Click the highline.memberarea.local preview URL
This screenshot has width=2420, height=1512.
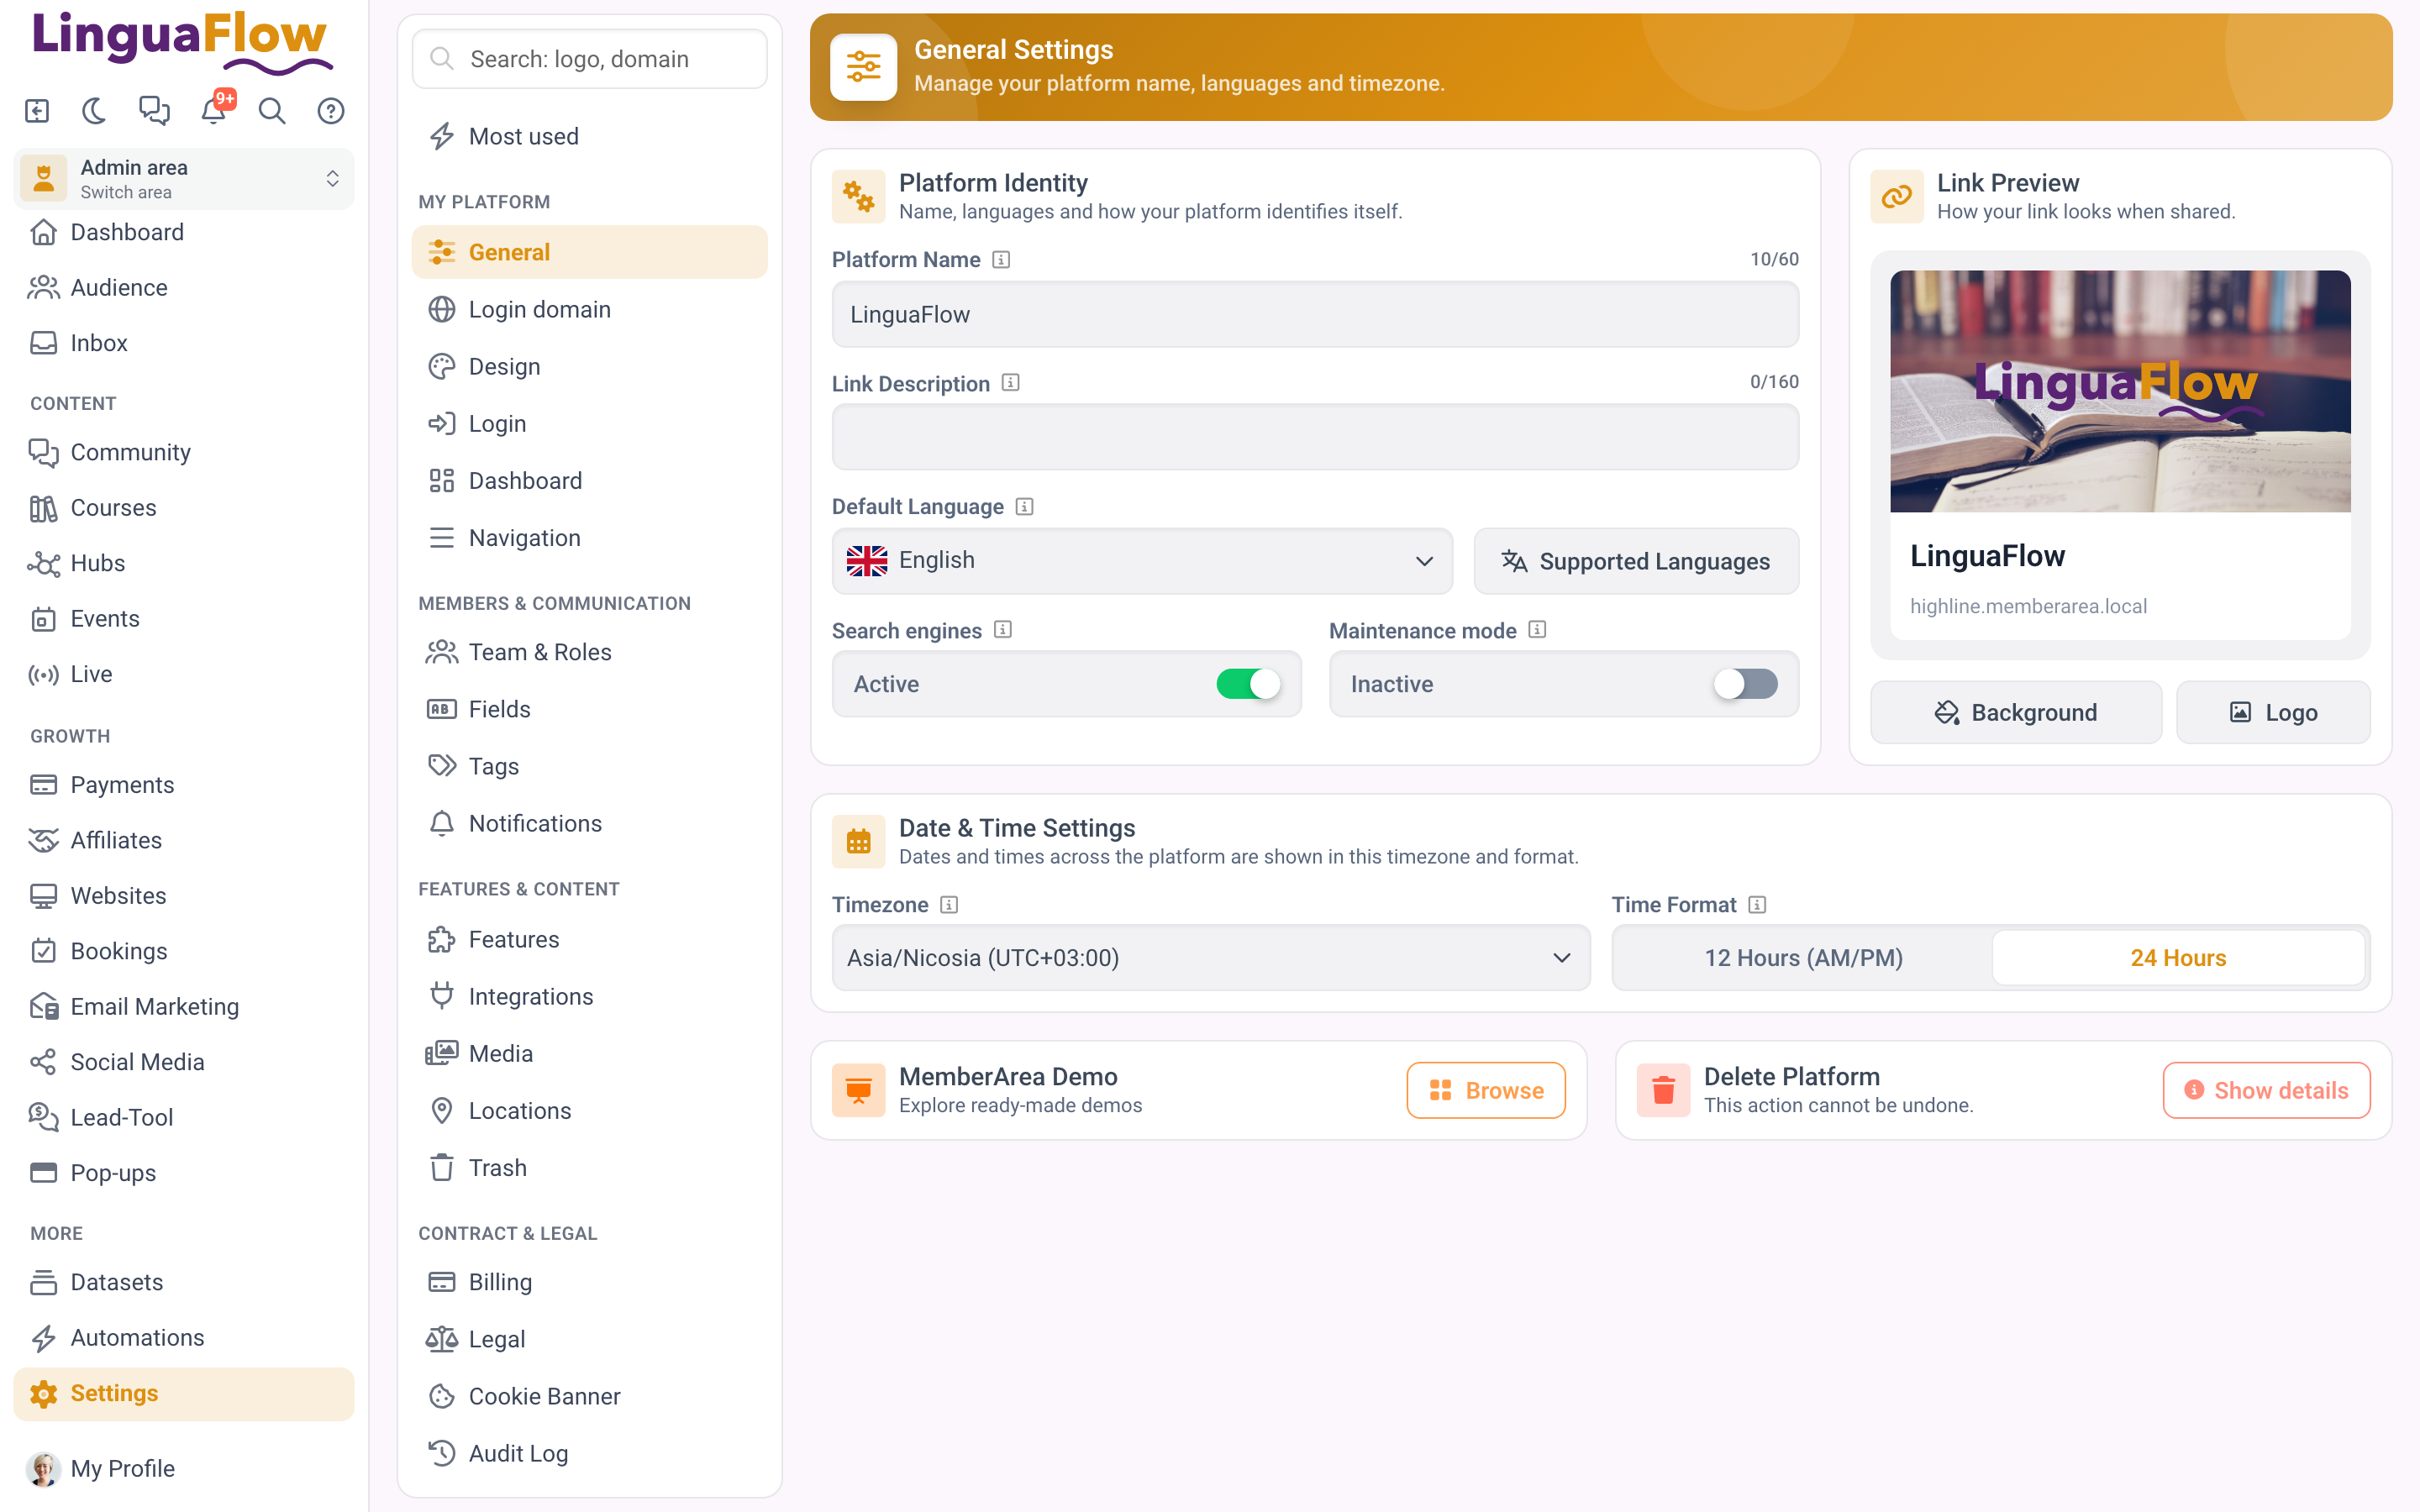(x=2028, y=606)
